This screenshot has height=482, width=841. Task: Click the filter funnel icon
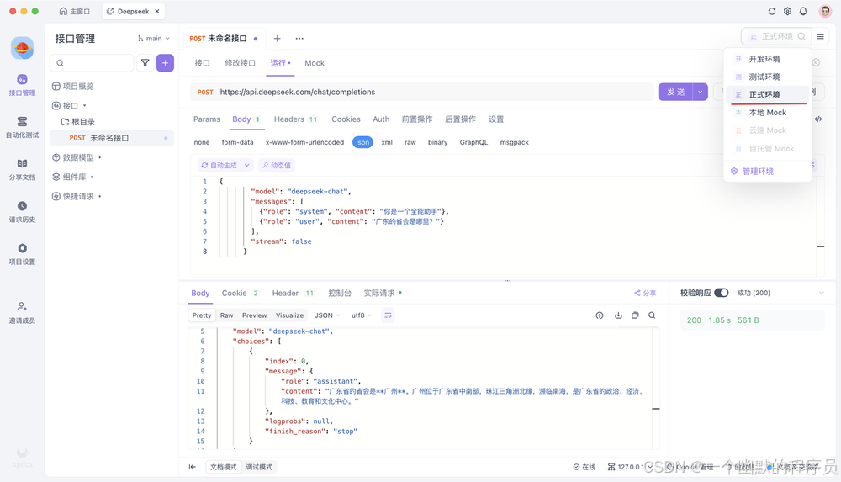click(145, 63)
